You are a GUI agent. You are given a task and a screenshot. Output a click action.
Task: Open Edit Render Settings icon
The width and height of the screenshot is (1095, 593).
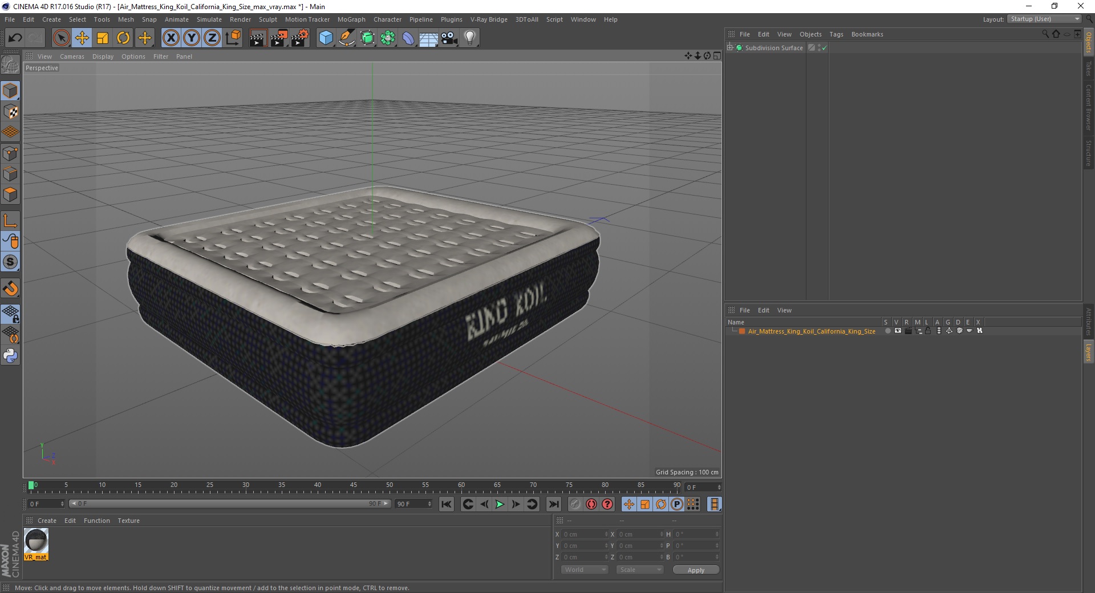click(300, 38)
